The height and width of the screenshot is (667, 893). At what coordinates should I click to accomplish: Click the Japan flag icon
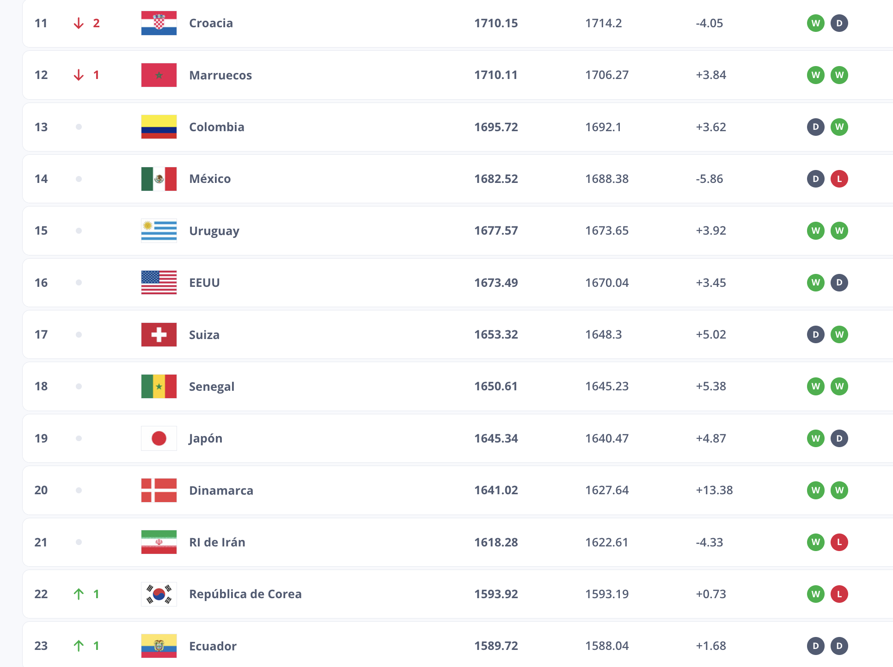(159, 438)
